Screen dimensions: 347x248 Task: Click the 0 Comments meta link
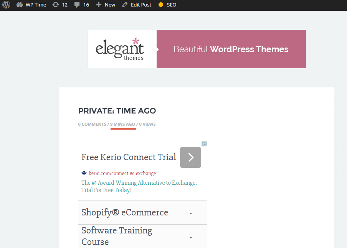click(92, 124)
